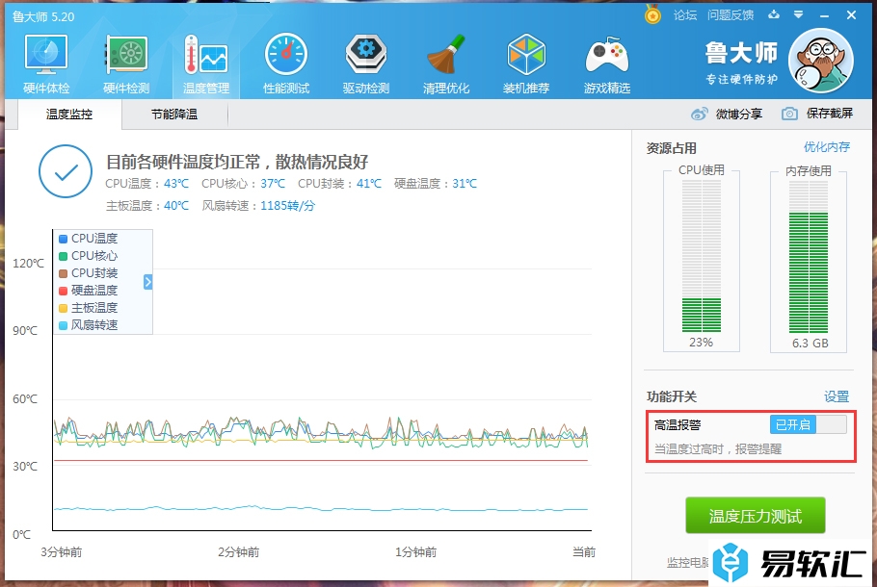Toggle CPU温度 legend blue swatch
This screenshot has height=587, width=877.
64,239
